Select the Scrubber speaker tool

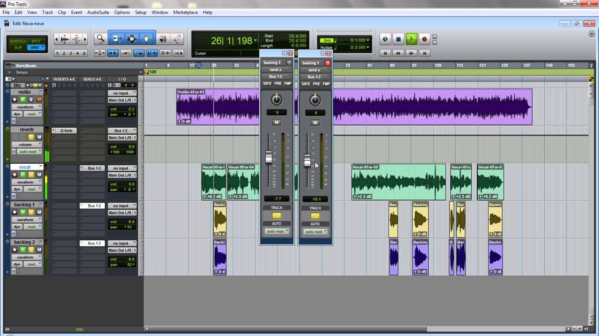click(x=163, y=39)
